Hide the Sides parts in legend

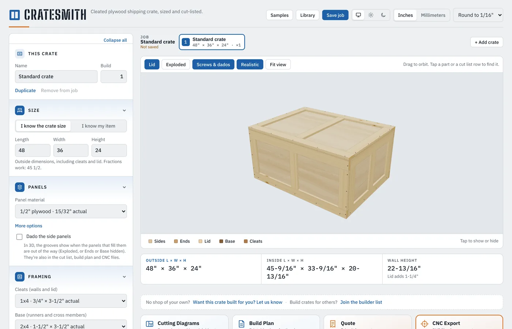[157, 241]
